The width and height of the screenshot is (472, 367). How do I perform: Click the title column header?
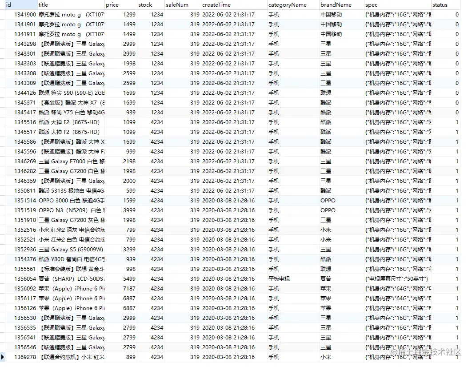[x=71, y=5]
